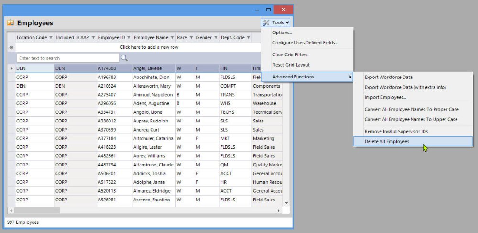
Task: Select Delete All Employees
Action: pyautogui.click(x=413, y=142)
